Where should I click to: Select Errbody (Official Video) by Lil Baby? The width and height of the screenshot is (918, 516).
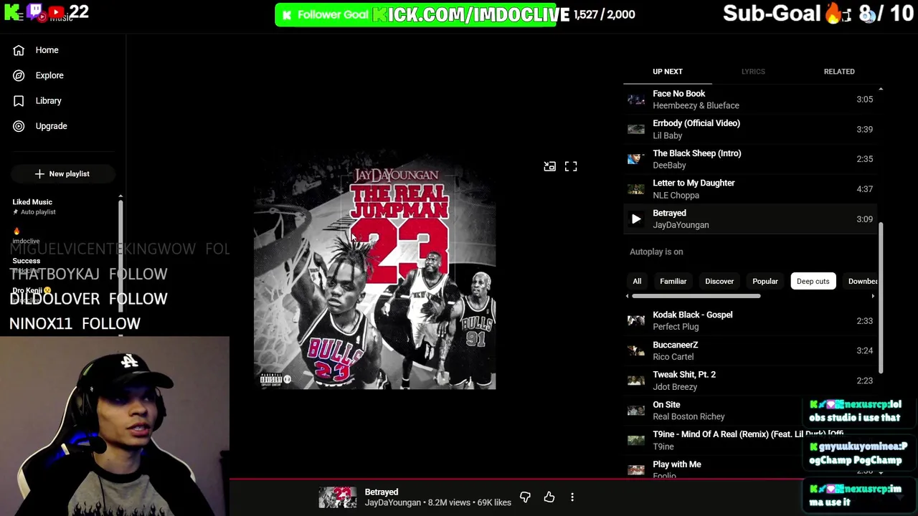(749, 129)
